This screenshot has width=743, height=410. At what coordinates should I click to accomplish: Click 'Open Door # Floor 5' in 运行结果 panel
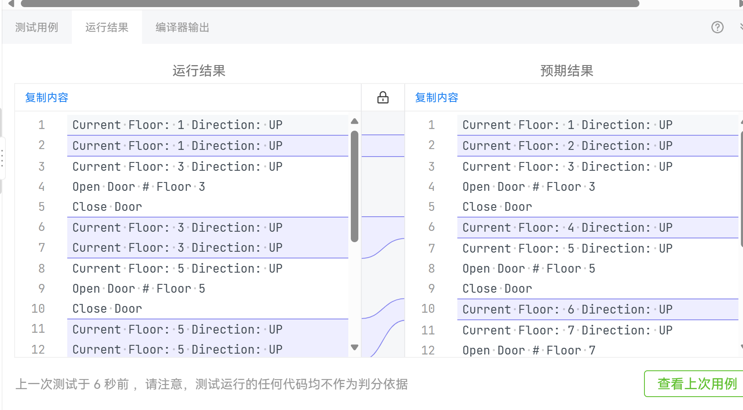[139, 289]
